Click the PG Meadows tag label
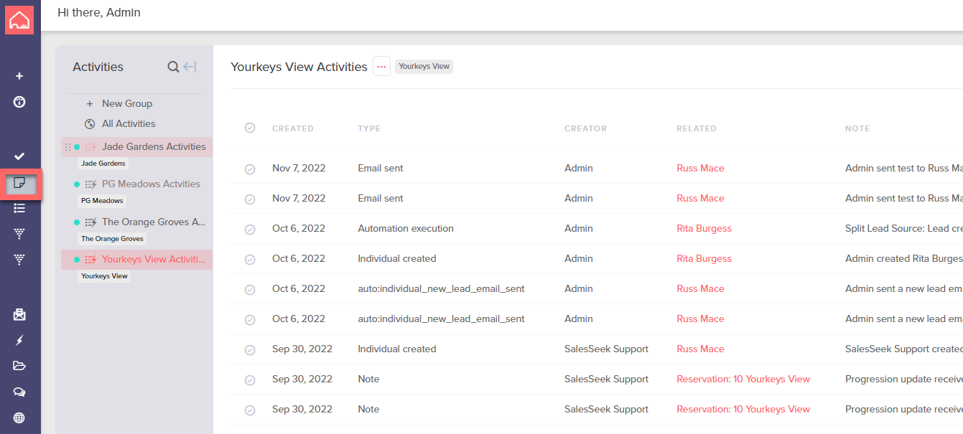963x434 pixels. click(x=102, y=201)
